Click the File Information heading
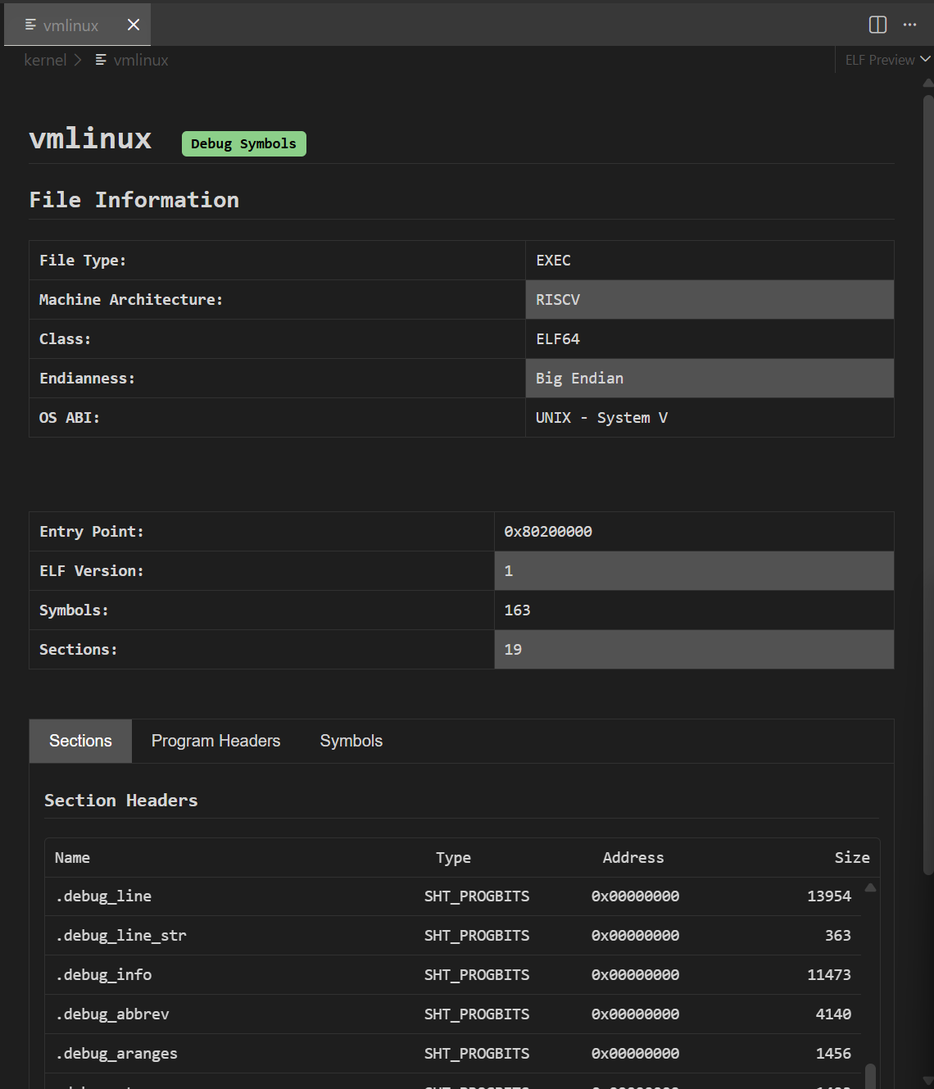Image resolution: width=934 pixels, height=1089 pixels. (x=134, y=200)
